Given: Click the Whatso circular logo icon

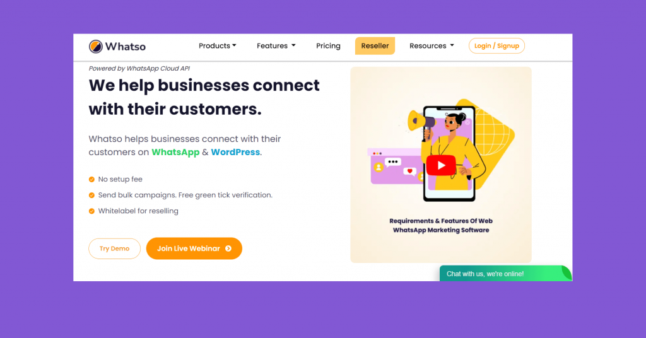Looking at the screenshot, I should [96, 47].
